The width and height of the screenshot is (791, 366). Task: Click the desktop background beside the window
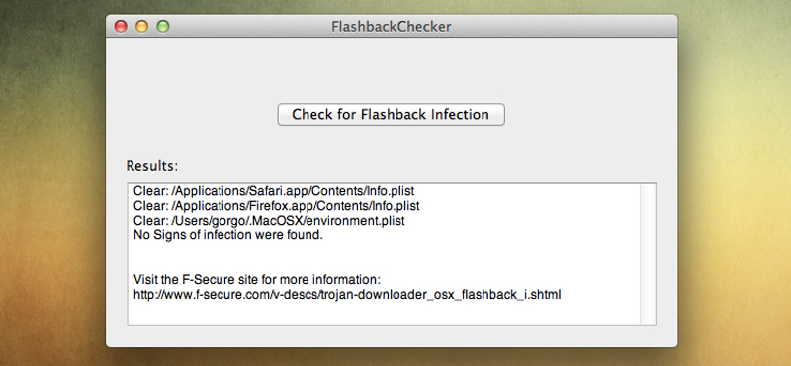click(x=734, y=182)
